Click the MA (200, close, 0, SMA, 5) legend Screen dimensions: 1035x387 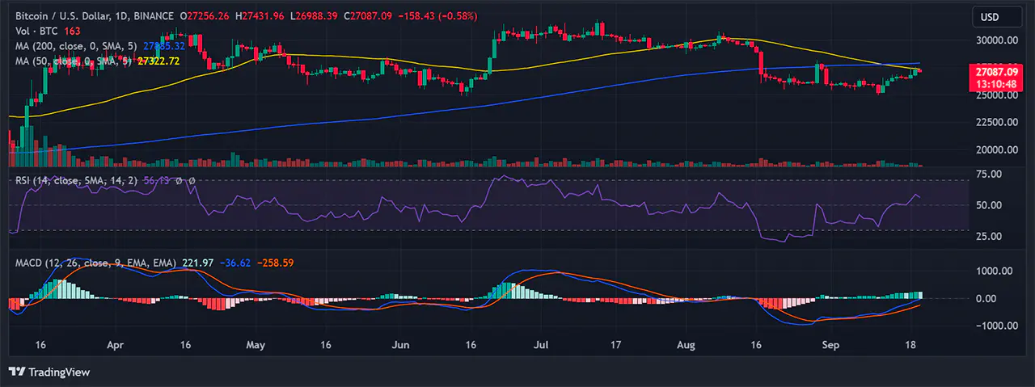tap(77, 46)
